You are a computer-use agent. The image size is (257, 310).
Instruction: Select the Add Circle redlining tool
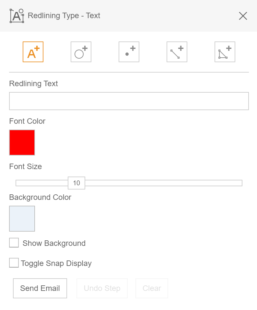pos(81,52)
